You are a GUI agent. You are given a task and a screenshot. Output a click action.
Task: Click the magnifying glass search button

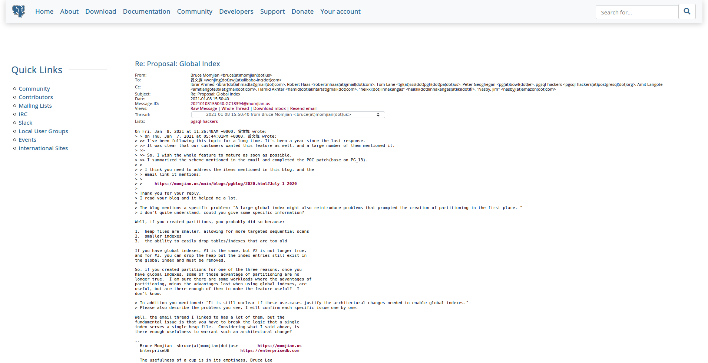[x=687, y=11]
